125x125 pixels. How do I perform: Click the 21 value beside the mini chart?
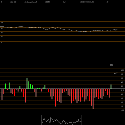[x=80, y=118]
